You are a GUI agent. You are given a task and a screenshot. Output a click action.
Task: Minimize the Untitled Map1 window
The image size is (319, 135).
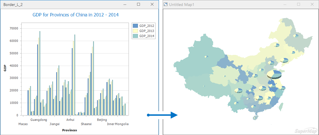coord(285,4)
